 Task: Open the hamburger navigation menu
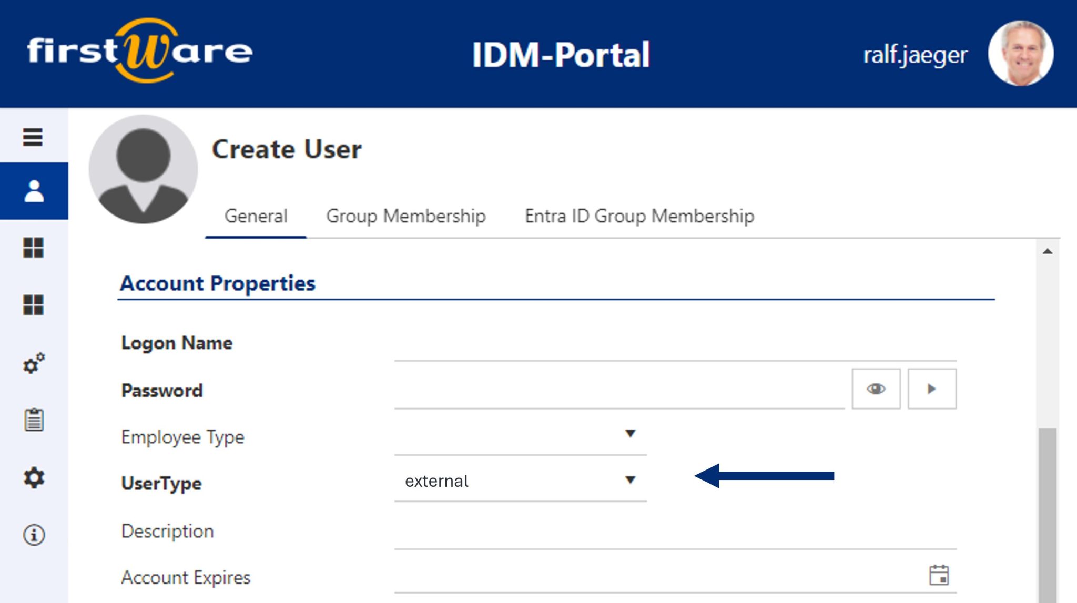click(x=33, y=137)
